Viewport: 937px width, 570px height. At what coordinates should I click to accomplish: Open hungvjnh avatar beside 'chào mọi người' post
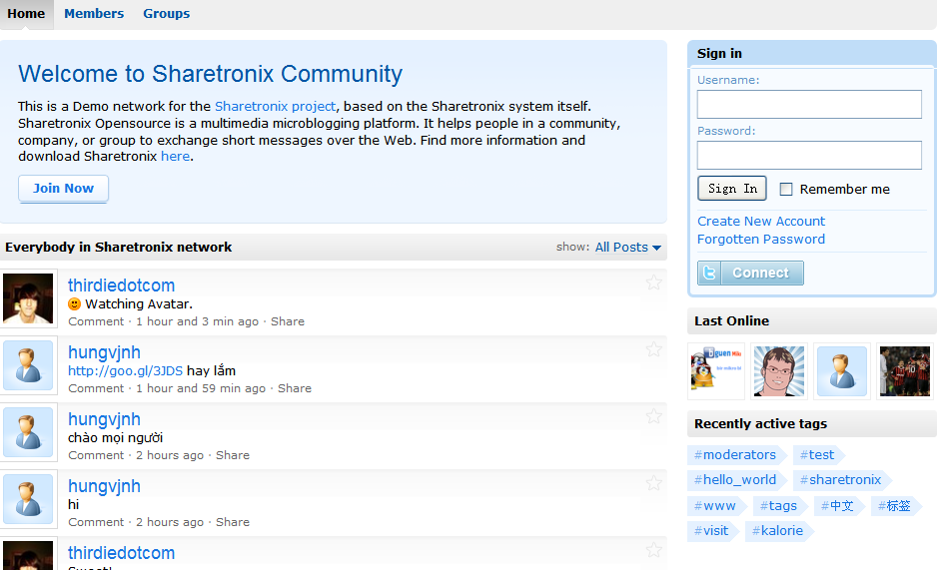click(x=28, y=432)
